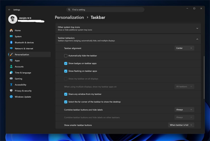Image resolution: width=210 pixels, height=141 pixels.
Task: Click Show my taskbar on all displays checkbox
Action: tap(66, 79)
